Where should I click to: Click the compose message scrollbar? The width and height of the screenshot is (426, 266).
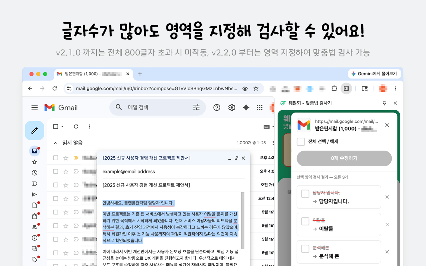(243, 220)
